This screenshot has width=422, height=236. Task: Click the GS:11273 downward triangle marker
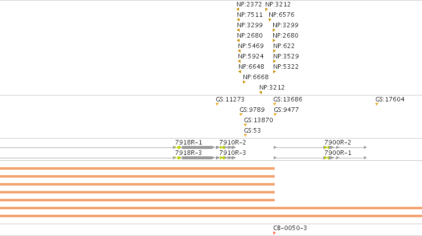(217, 104)
